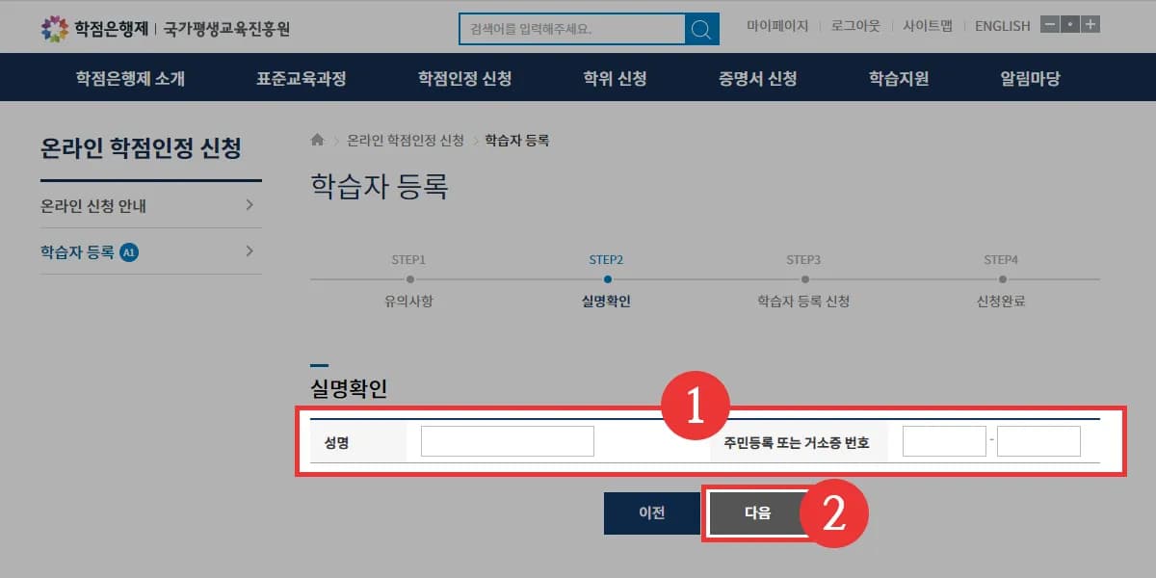Switch site language to ENGLISH
The image size is (1156, 578).
tap(1002, 26)
